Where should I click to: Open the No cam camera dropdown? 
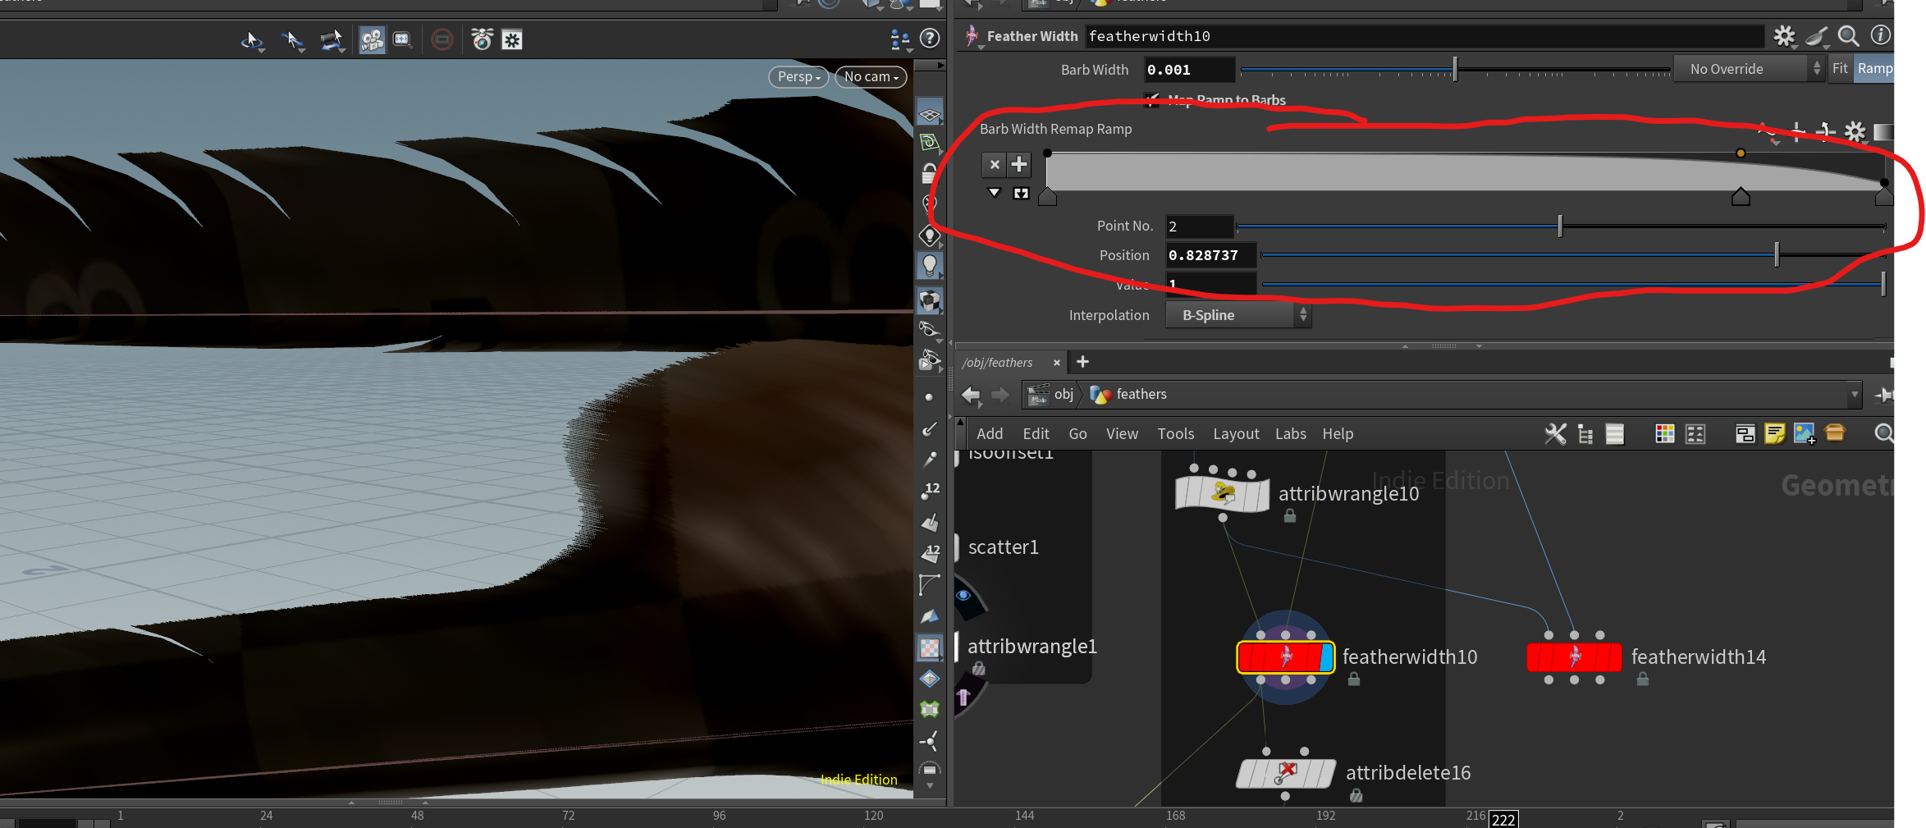tap(871, 76)
